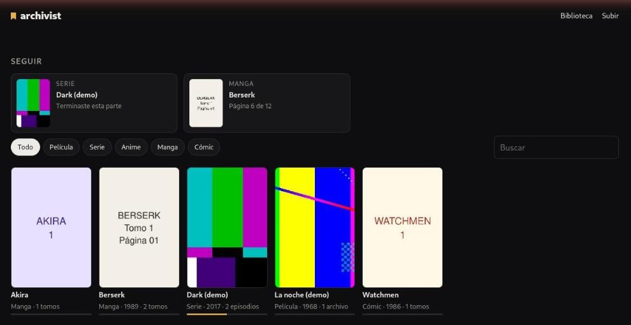Open the Watchmen cover

(x=402, y=227)
